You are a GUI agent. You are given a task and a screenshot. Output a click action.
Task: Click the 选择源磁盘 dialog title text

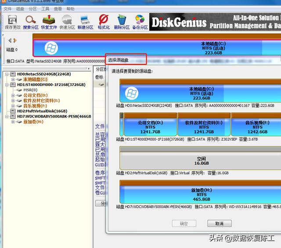tap(118, 60)
